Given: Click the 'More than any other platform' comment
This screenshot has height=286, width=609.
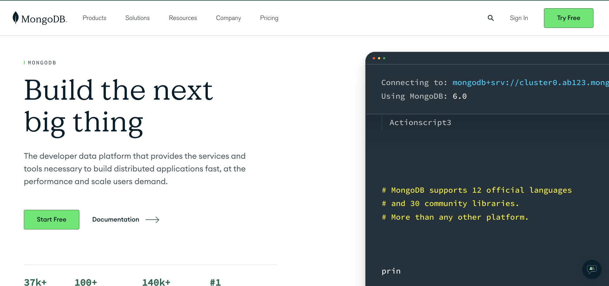Looking at the screenshot, I should tap(455, 217).
